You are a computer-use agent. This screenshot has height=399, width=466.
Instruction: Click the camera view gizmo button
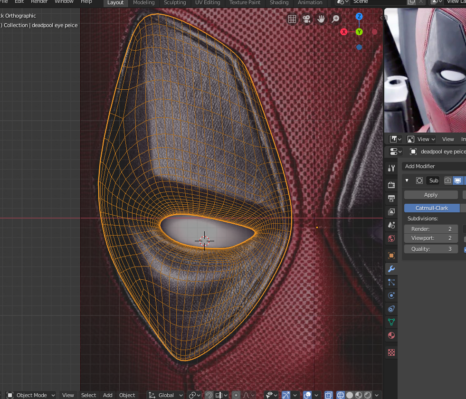point(306,19)
